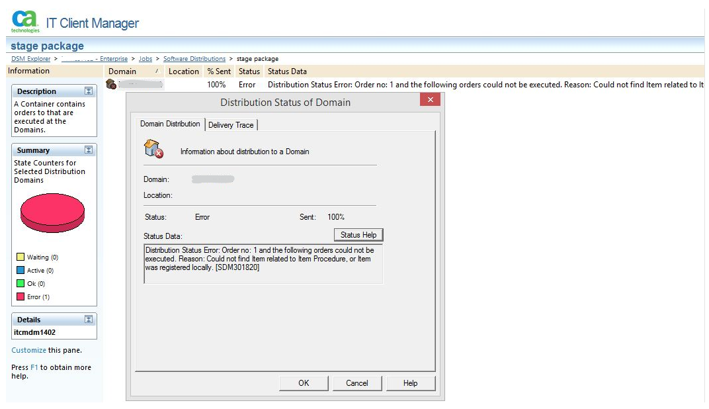Cancel the Distribution Status dialog
Viewport: 709px width, 409px height.
point(356,383)
